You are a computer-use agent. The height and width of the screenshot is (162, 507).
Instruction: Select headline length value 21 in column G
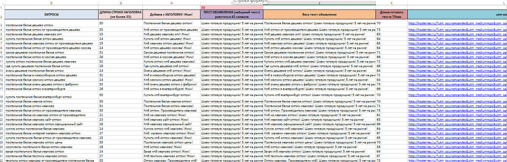(x=120, y=115)
